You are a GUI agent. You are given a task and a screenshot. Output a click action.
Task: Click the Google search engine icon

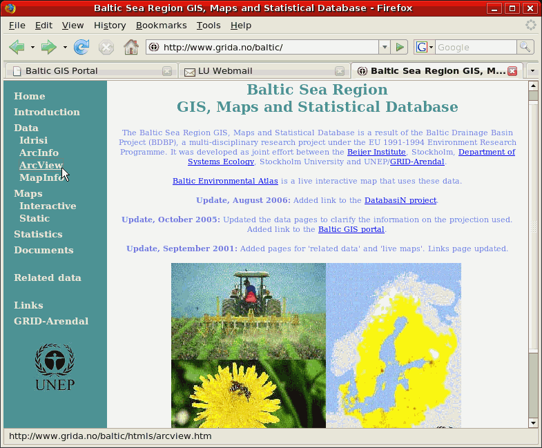coord(421,47)
